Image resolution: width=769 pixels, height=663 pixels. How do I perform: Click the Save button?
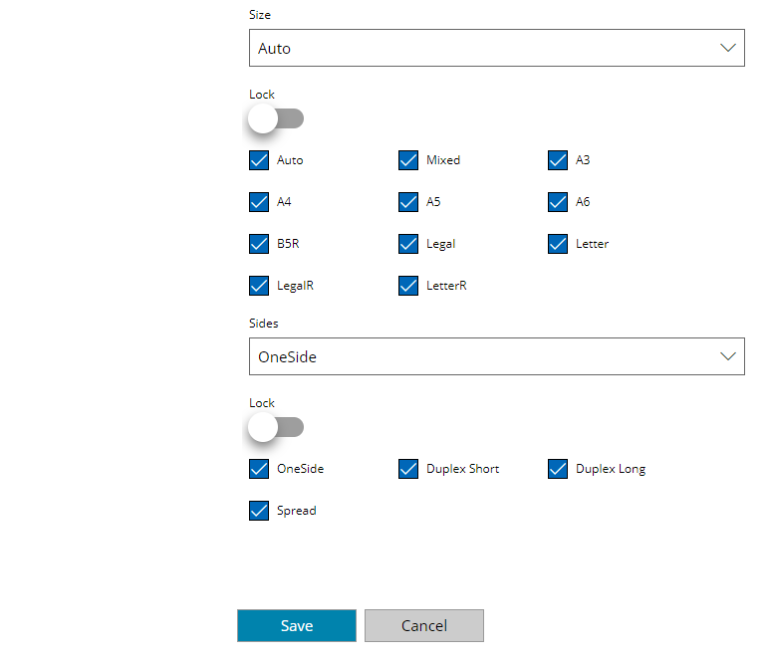pyautogui.click(x=297, y=626)
